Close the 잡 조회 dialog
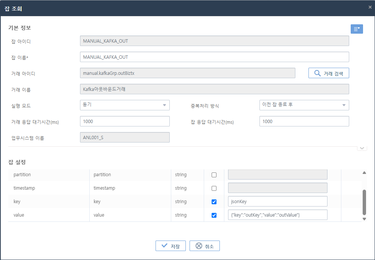This screenshot has width=375, height=260. (x=370, y=7)
